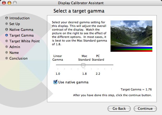This screenshot has height=115, width=162.
Task: Click the Native Gamma step bullet icon
Action: click(7, 30)
